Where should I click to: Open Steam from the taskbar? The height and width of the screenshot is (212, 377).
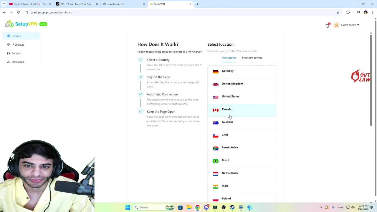tap(232, 207)
